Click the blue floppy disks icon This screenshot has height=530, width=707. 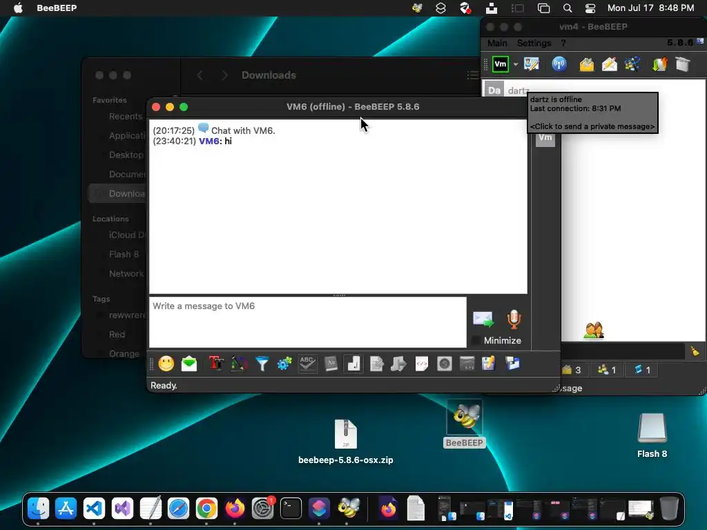coord(512,364)
